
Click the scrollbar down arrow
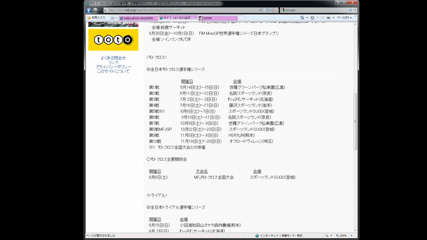tap(355, 230)
